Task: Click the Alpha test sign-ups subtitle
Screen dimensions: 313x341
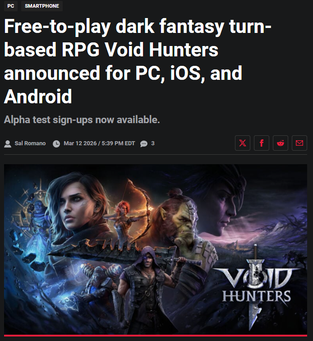Action: (x=82, y=120)
